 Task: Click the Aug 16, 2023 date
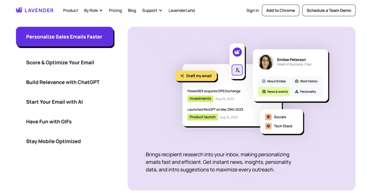coord(229,117)
